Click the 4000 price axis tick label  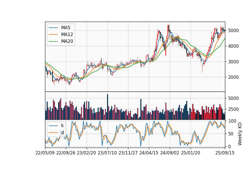click(x=233, y=46)
